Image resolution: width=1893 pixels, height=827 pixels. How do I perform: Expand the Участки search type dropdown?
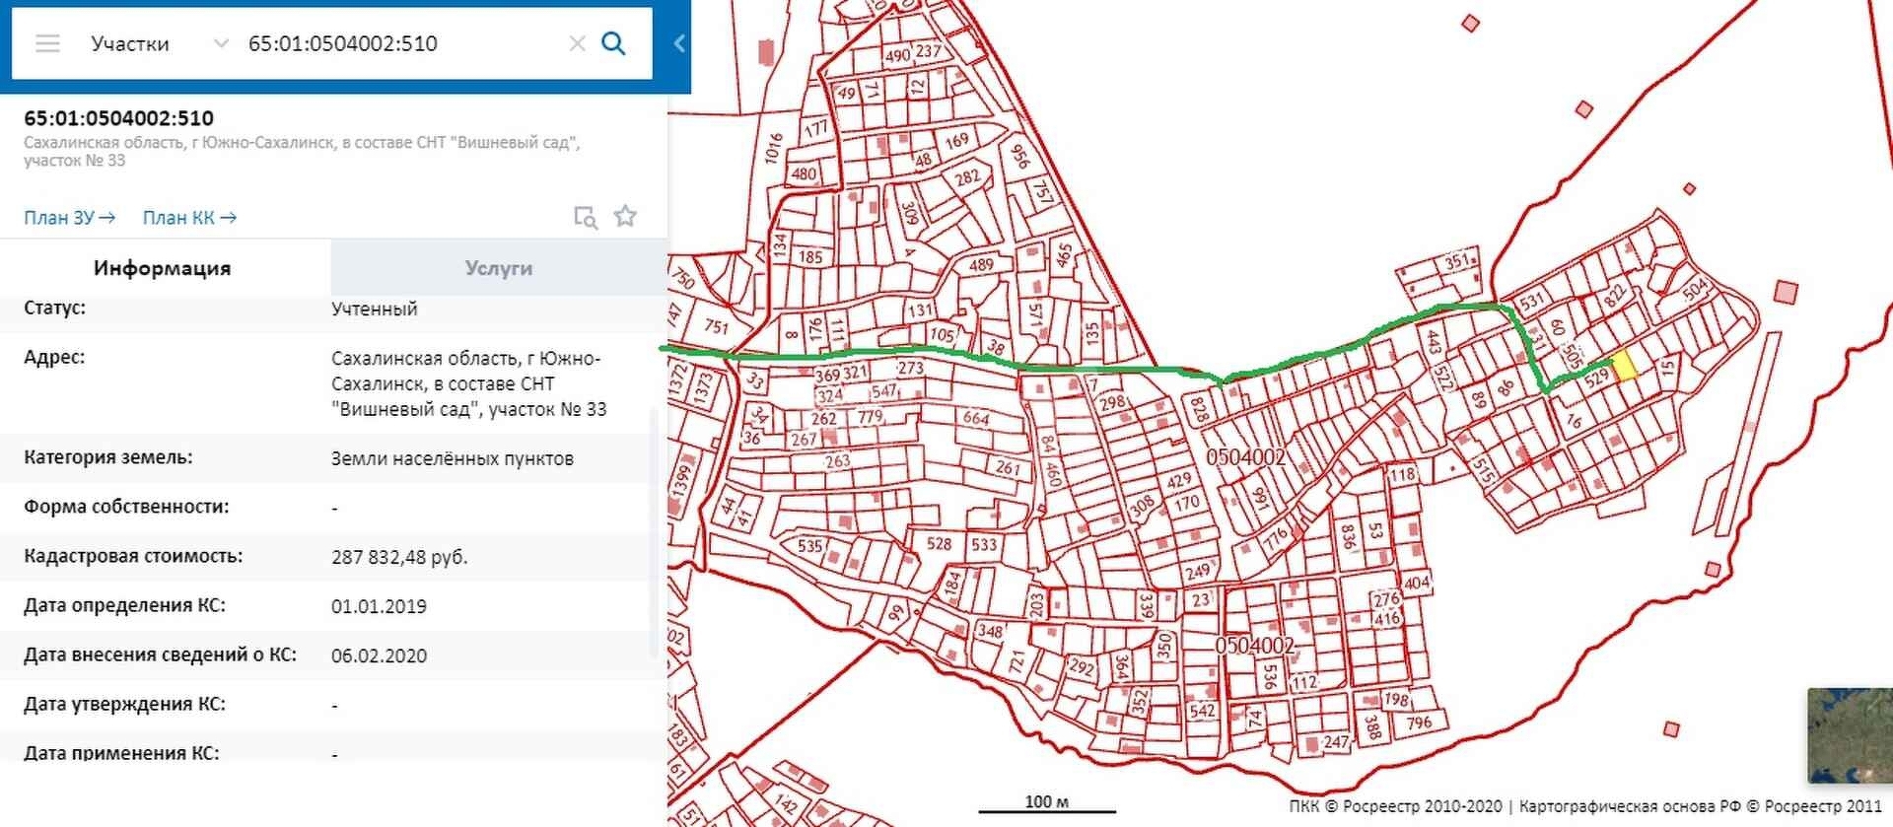pos(221,43)
